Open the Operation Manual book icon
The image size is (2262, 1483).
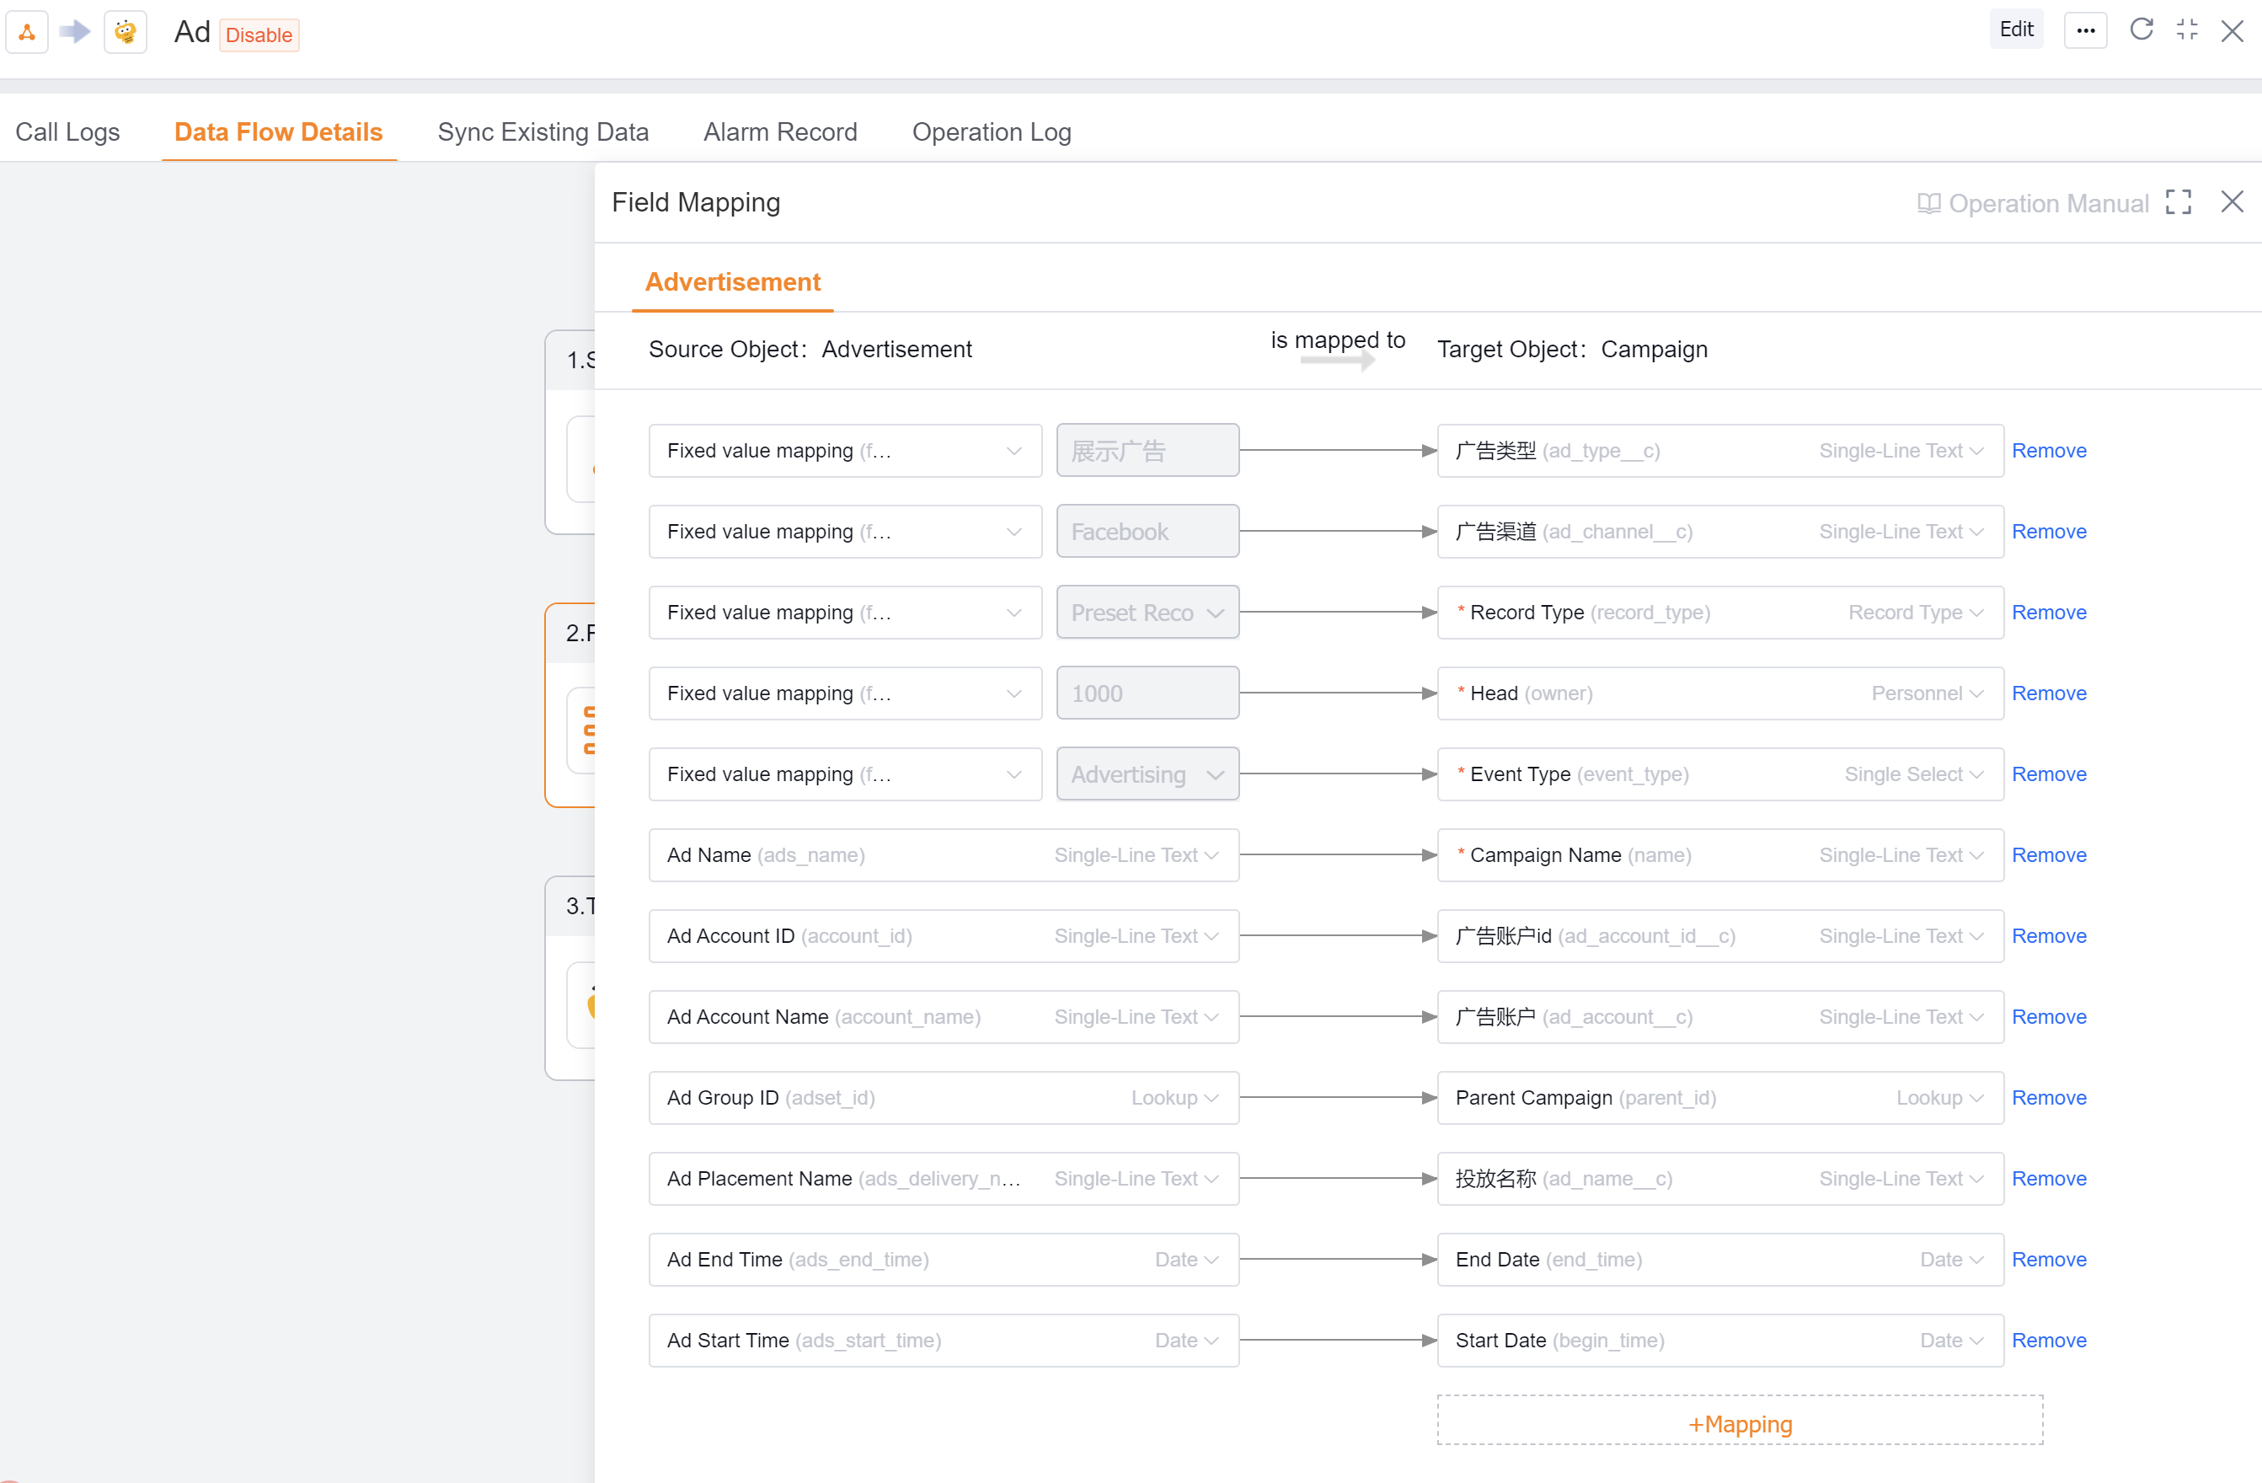(x=1928, y=203)
